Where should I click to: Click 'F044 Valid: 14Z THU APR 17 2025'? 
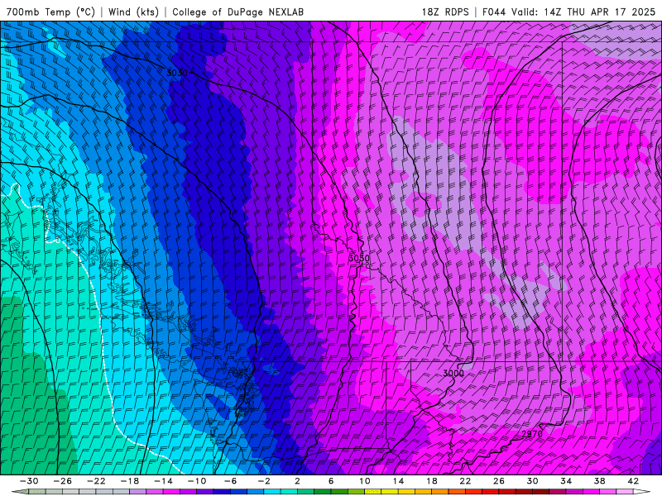[568, 12]
